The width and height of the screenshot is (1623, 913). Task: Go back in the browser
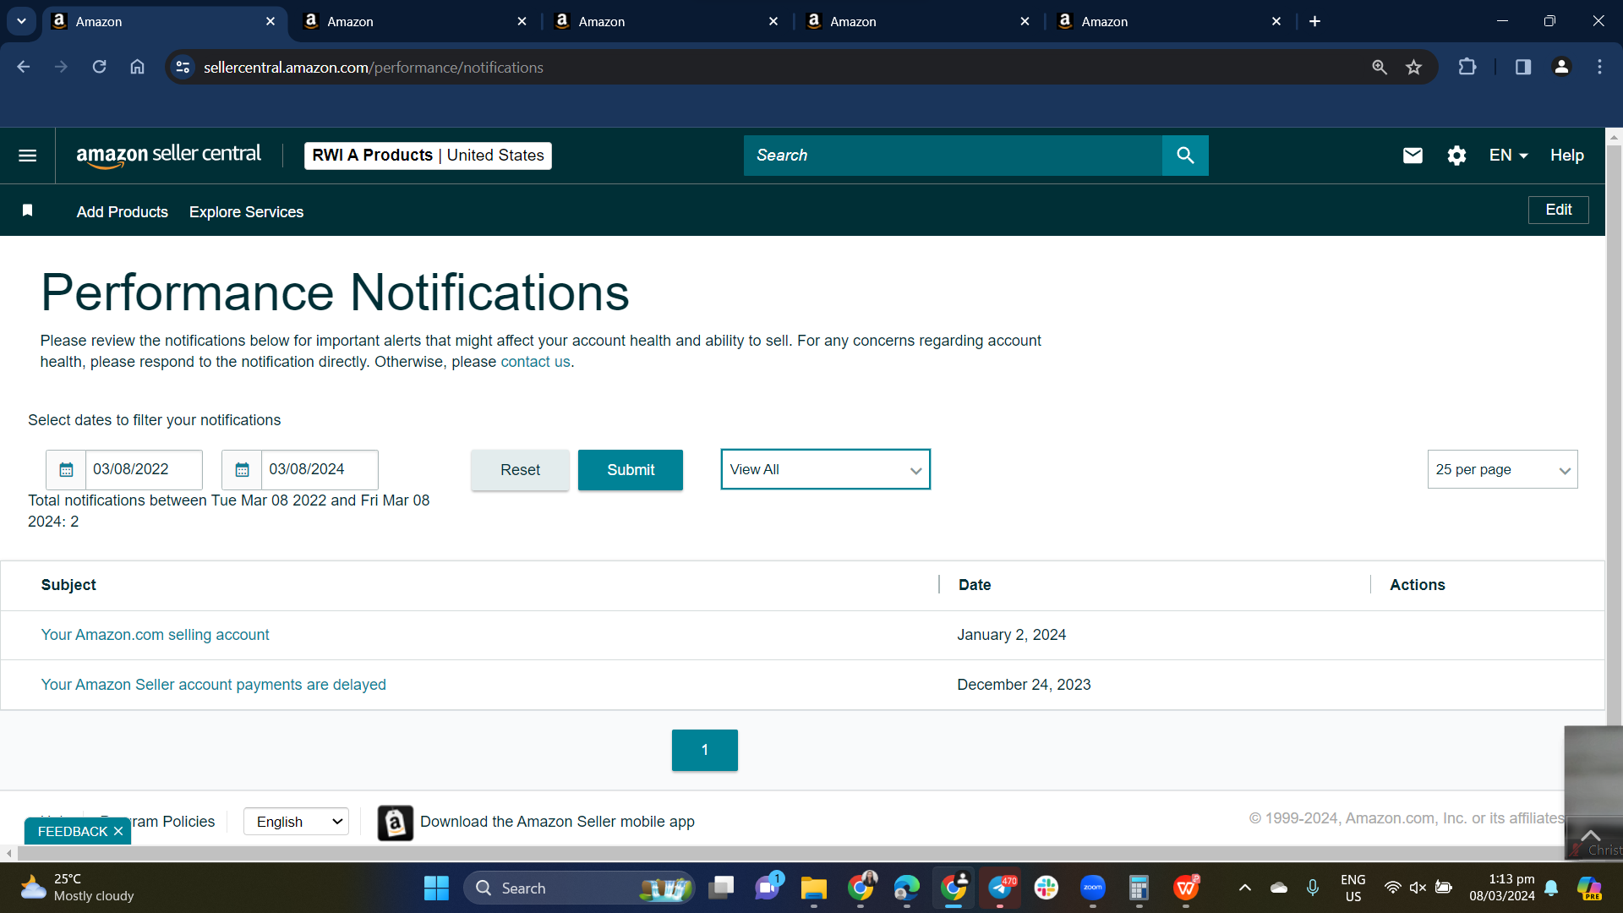click(24, 67)
